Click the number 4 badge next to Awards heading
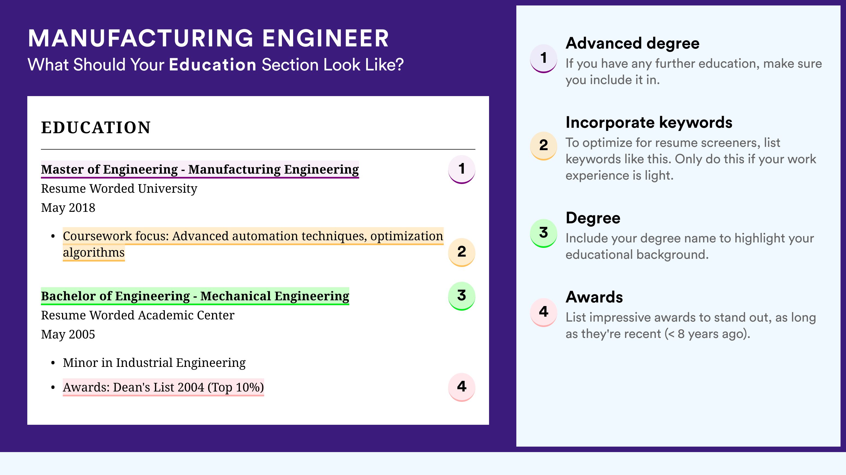Viewport: 846px width, 475px height. (544, 312)
